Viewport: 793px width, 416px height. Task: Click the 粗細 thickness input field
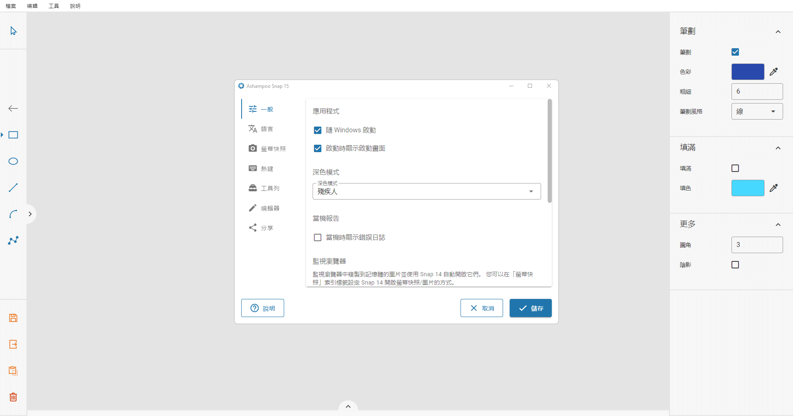pyautogui.click(x=757, y=92)
